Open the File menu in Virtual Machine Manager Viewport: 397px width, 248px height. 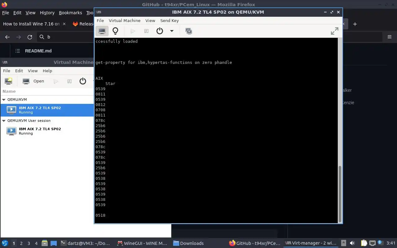click(x=7, y=71)
